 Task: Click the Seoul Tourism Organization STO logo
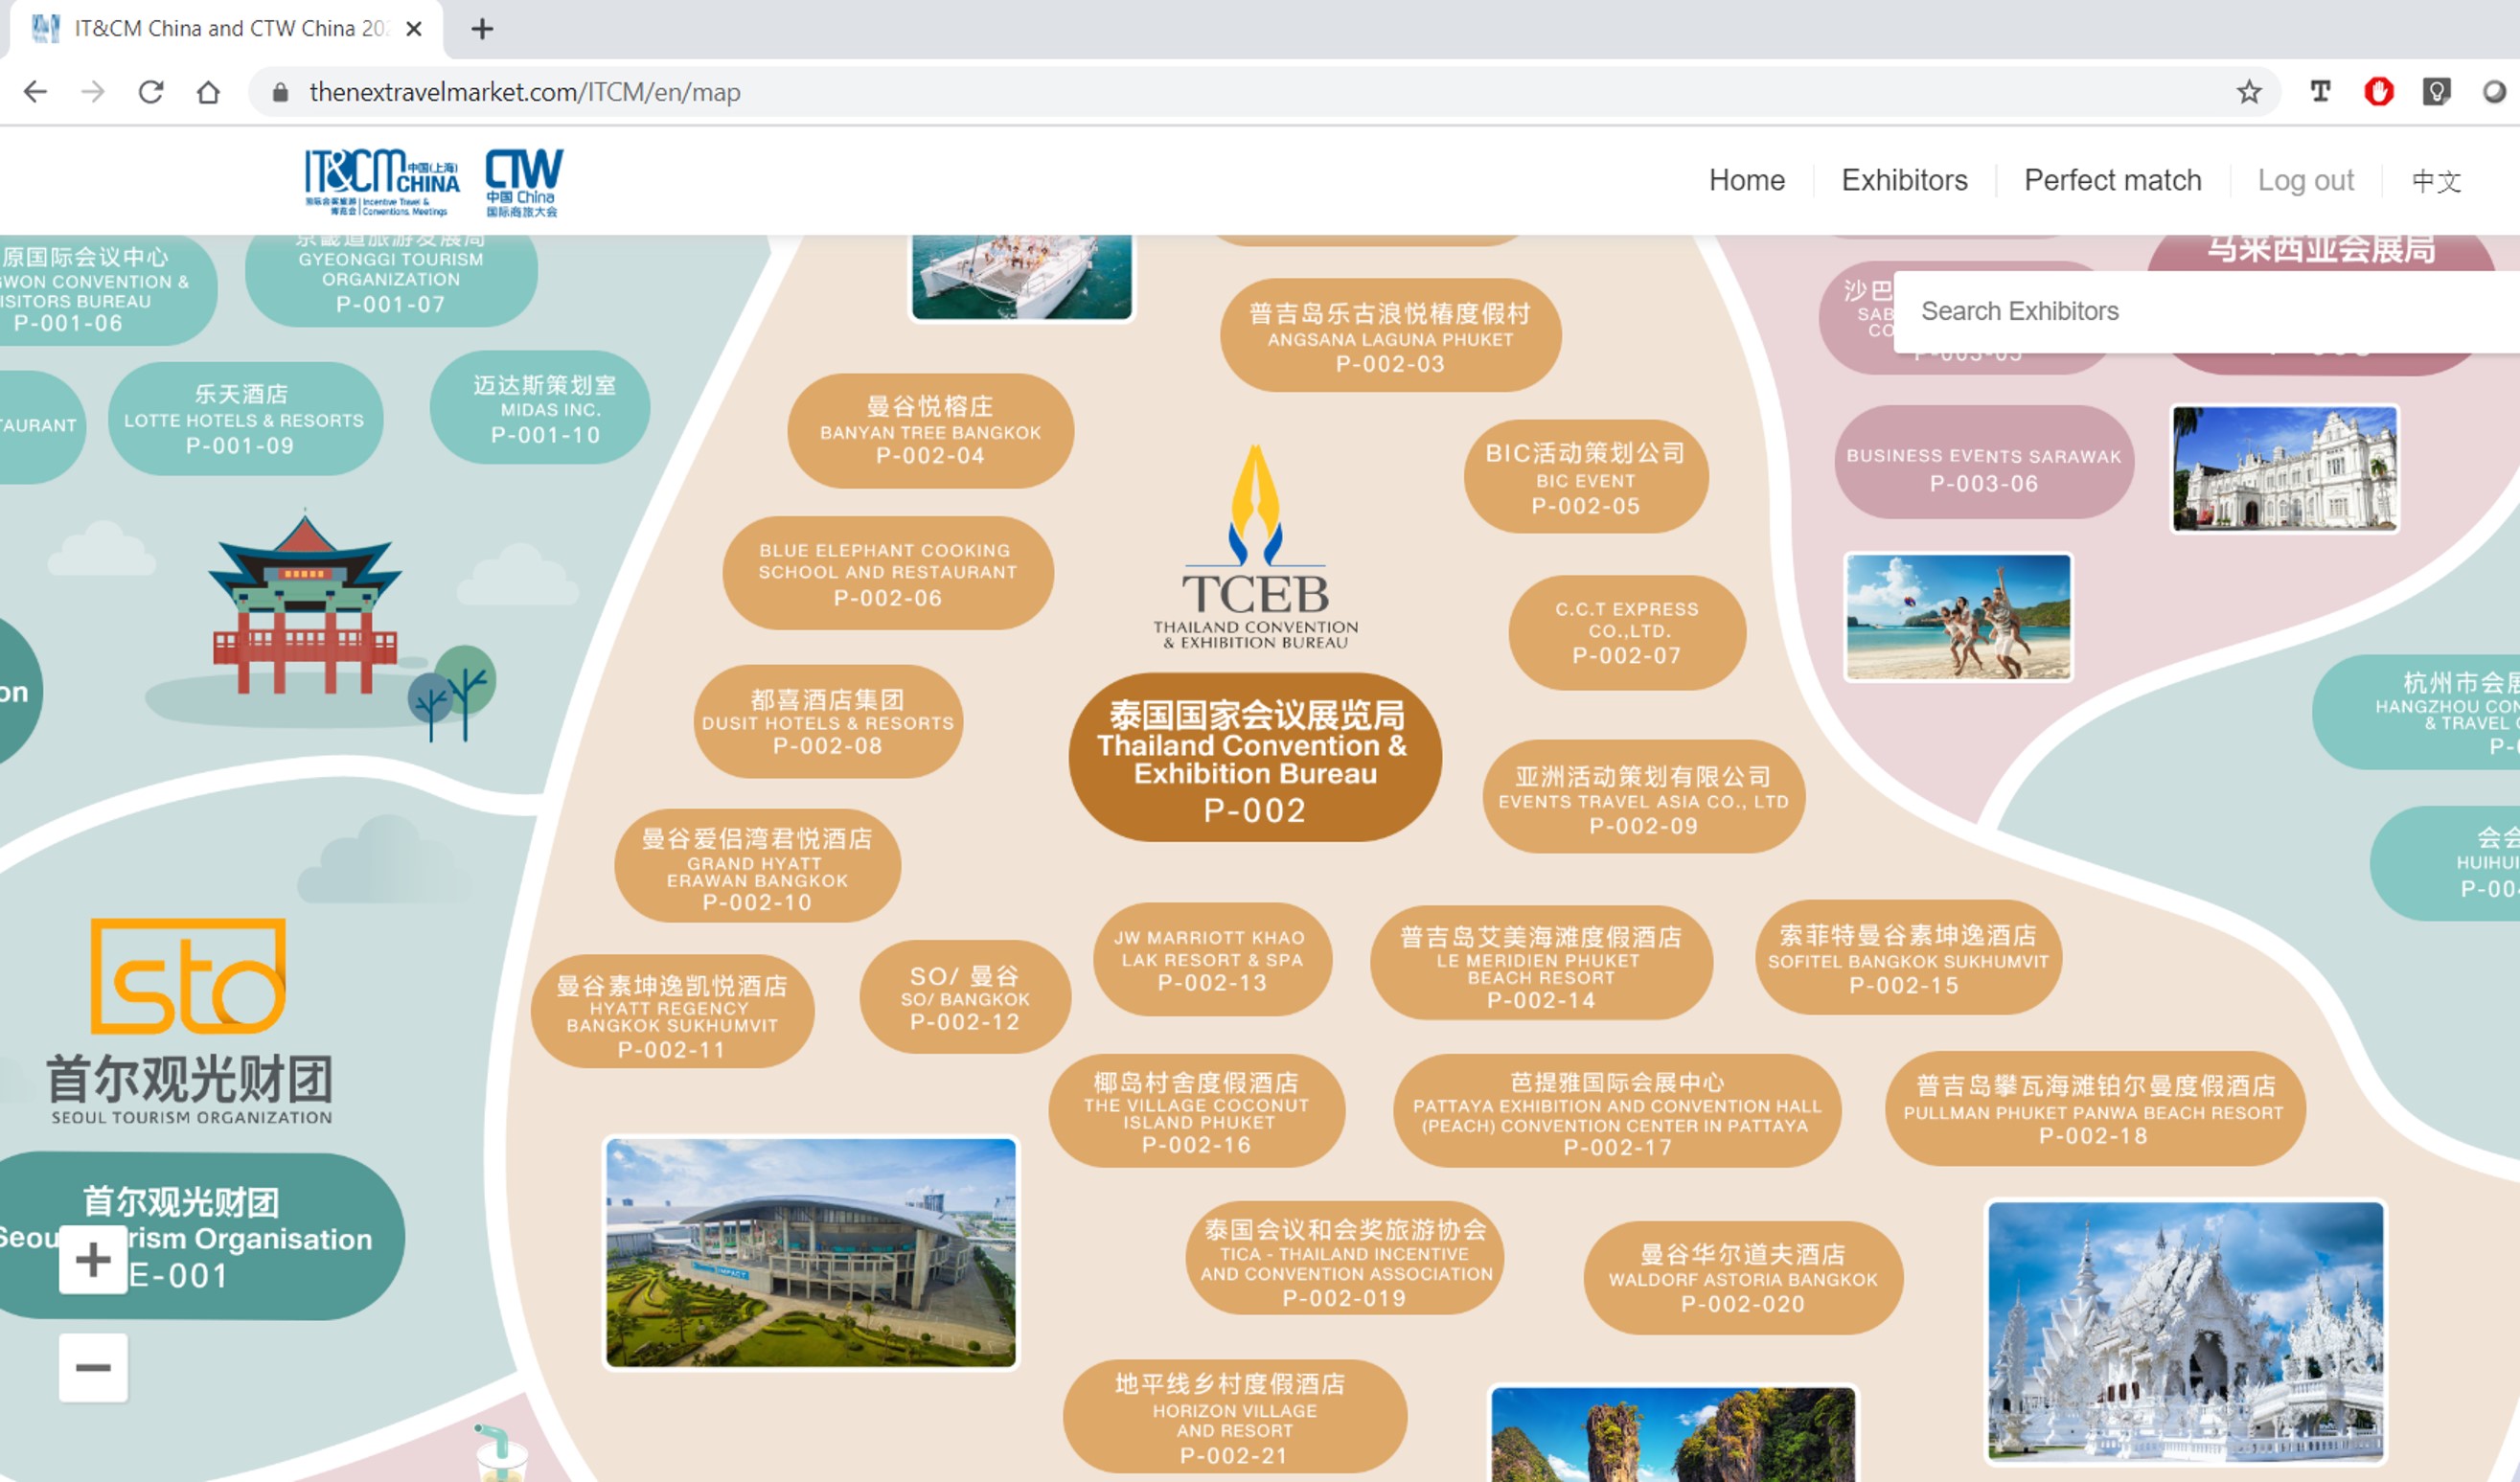[189, 1021]
